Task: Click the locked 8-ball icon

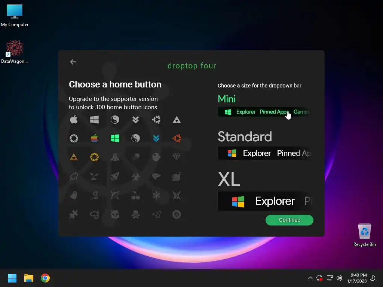Action: (x=177, y=215)
